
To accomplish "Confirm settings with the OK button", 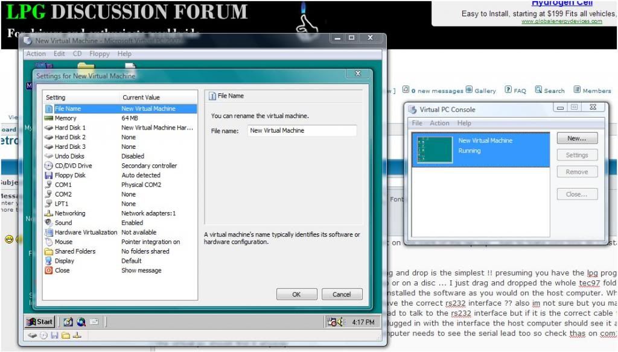I will coord(296,295).
